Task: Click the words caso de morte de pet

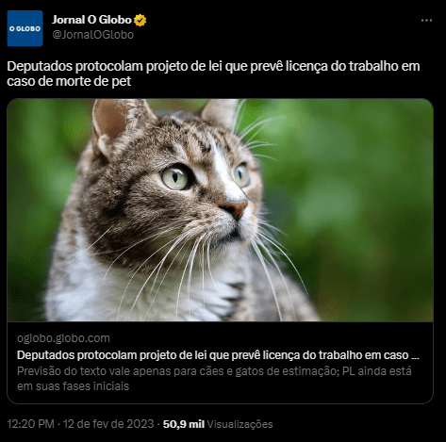Action: 69,81
